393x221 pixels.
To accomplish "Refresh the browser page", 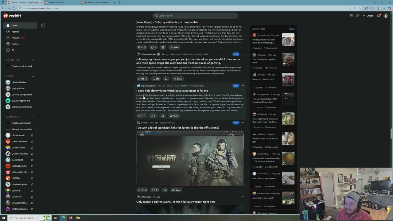I will pyautogui.click(x=14, y=8).
